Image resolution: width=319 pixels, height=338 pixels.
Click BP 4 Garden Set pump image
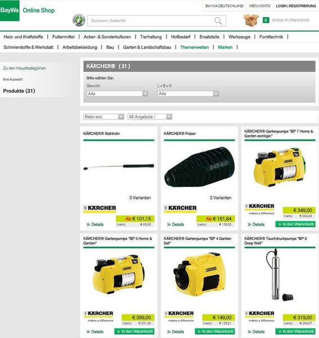coord(199,275)
